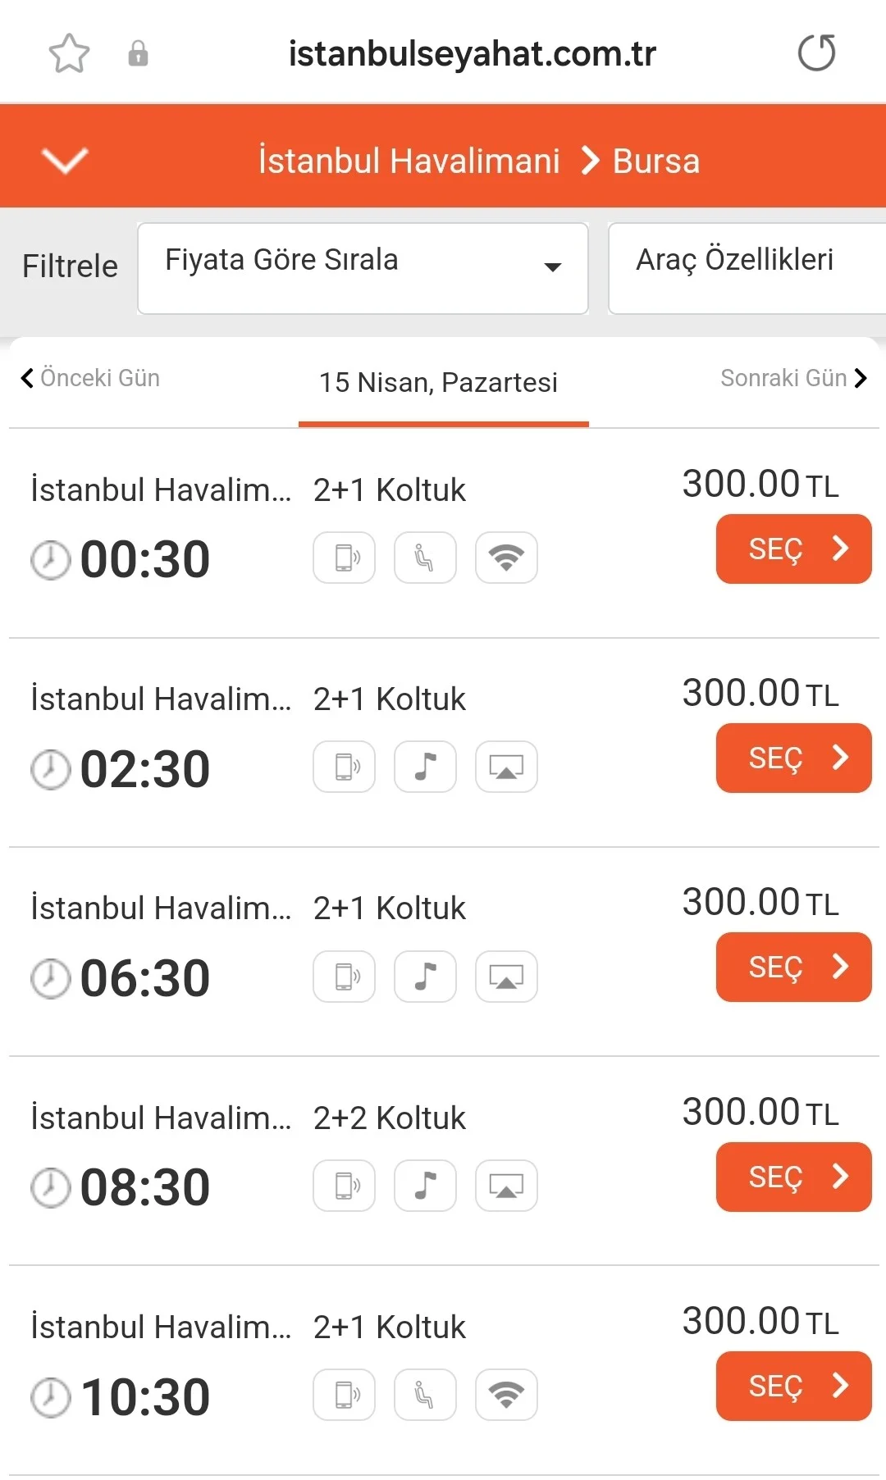The width and height of the screenshot is (886, 1480).
Task: Tap the istanbulseyahat.com.tr address bar
Action: coord(472,54)
